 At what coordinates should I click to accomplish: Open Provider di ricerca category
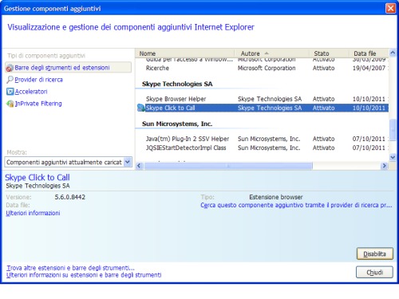(38, 80)
